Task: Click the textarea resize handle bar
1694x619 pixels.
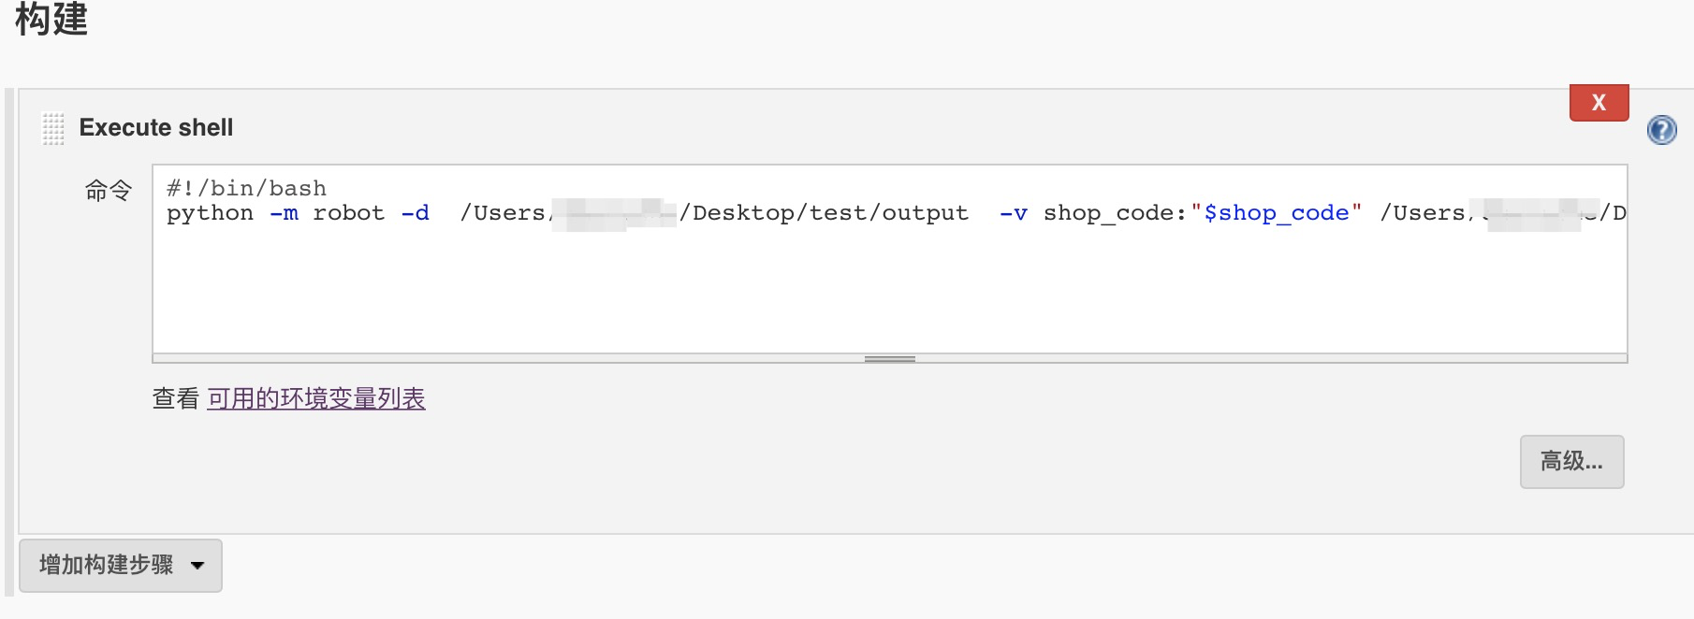Action: [889, 358]
